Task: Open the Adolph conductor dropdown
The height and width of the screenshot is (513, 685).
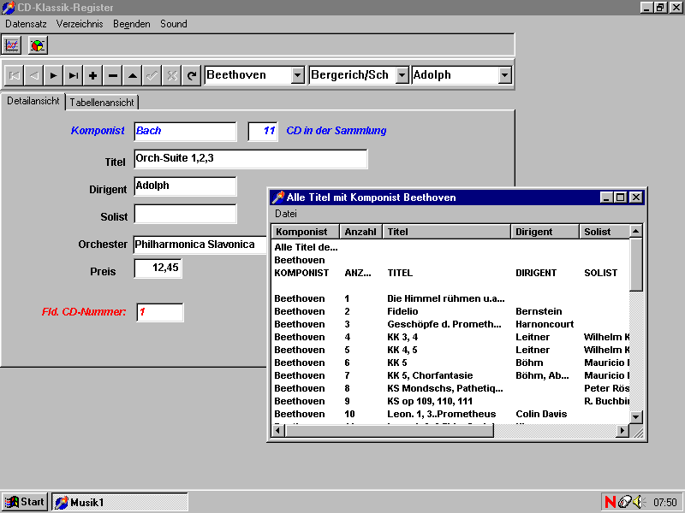Action: [x=504, y=75]
